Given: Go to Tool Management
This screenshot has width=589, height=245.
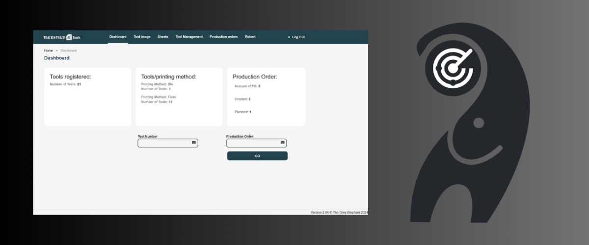Looking at the screenshot, I should (x=189, y=37).
